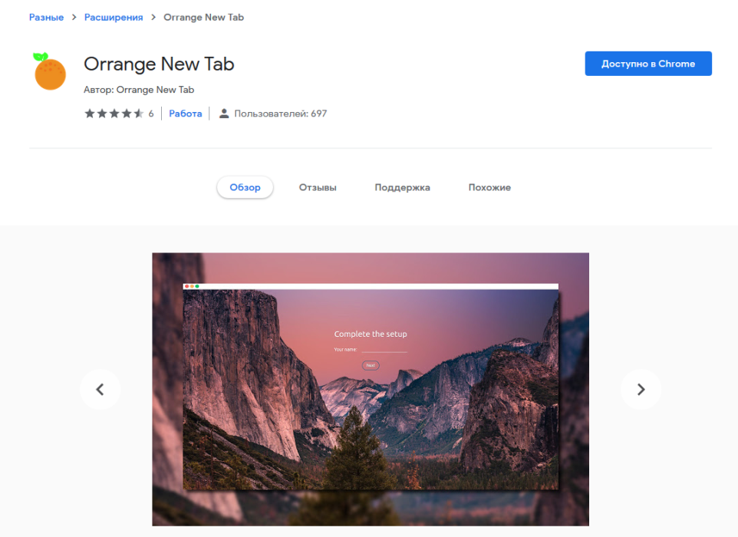Open the Разные breadcrumb link
The height and width of the screenshot is (537, 738).
[x=46, y=18]
